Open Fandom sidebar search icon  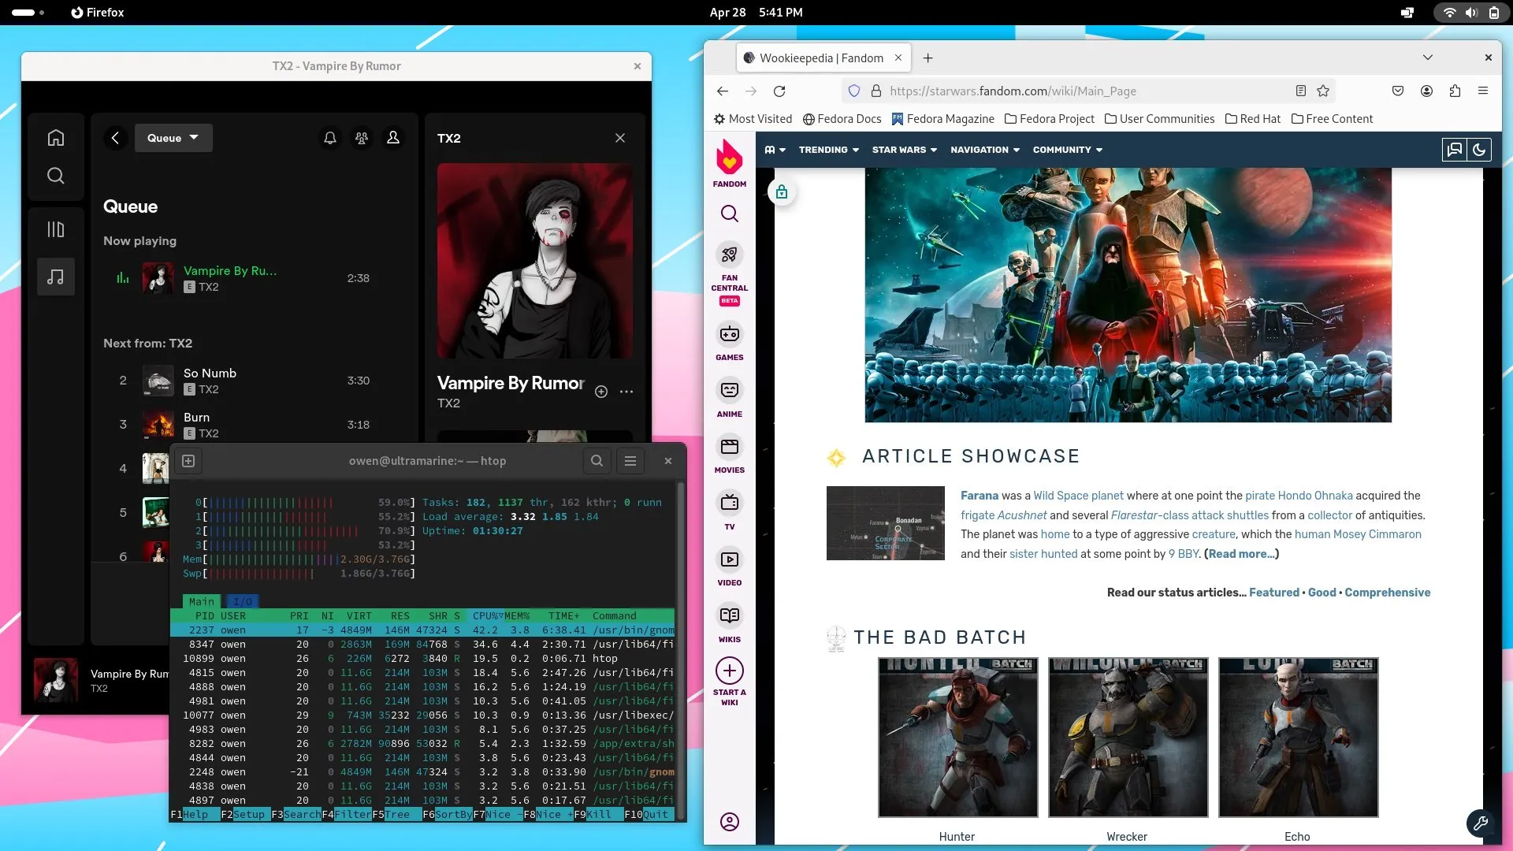[730, 214]
